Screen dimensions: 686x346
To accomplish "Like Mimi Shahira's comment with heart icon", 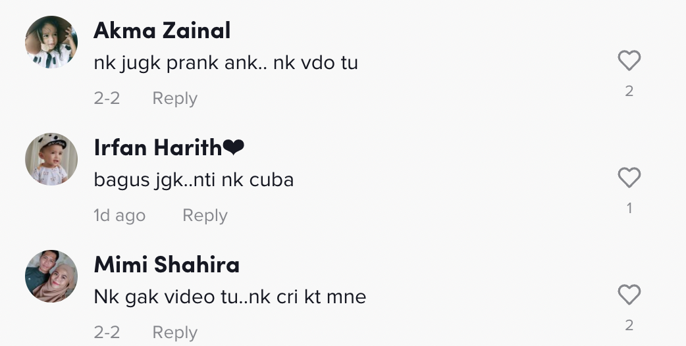I will point(629,295).
